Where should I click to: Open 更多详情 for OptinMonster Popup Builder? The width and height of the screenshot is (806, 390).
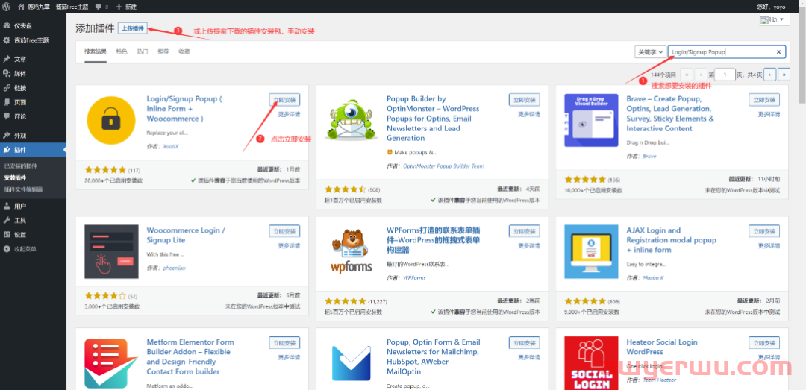click(x=529, y=114)
